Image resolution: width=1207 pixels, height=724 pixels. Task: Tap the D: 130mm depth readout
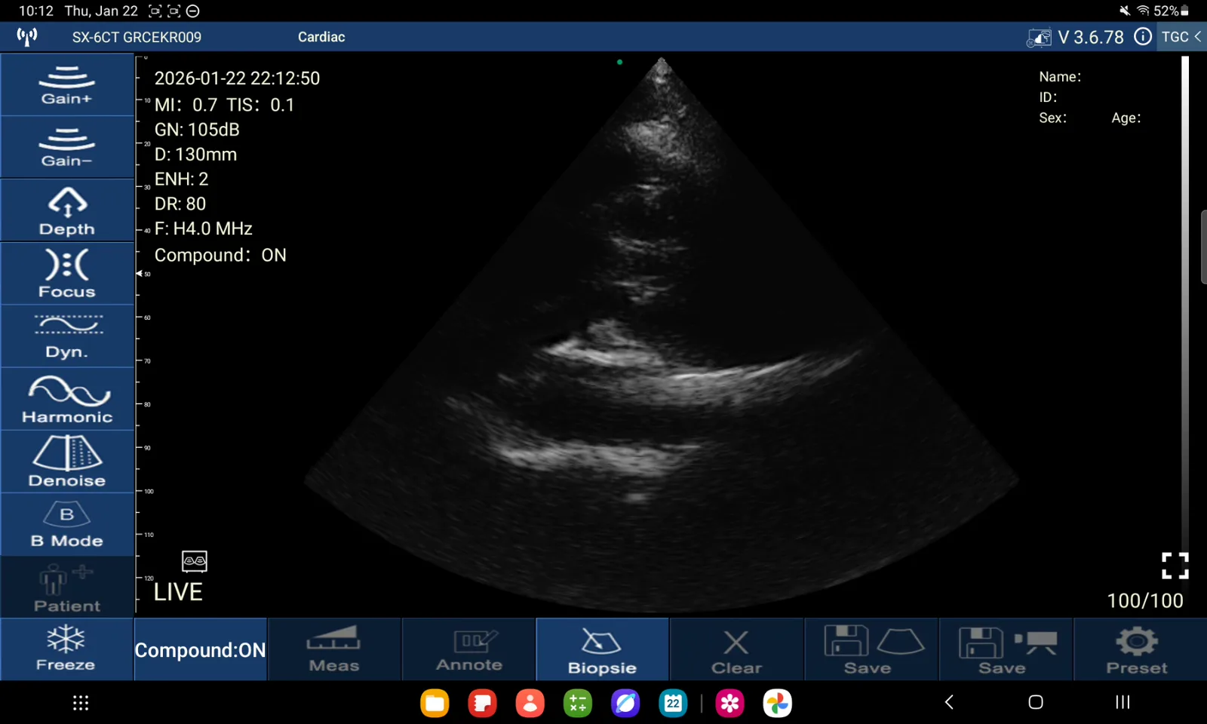195,155
